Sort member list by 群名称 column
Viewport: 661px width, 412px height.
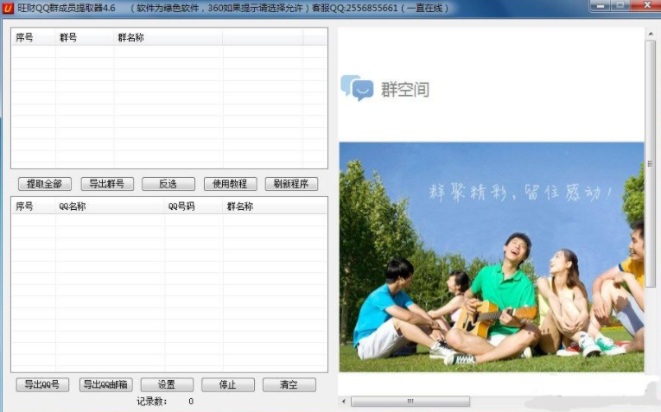(x=275, y=206)
